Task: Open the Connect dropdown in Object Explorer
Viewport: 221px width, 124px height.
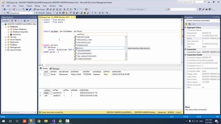Action: point(6,21)
